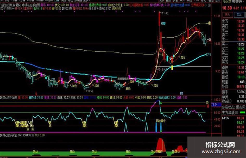Select the 得心应手加速 indicator name
This screenshot has width=246, height=158.
10,98
